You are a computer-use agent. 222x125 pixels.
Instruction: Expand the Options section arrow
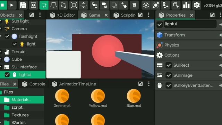click(x=220, y=55)
